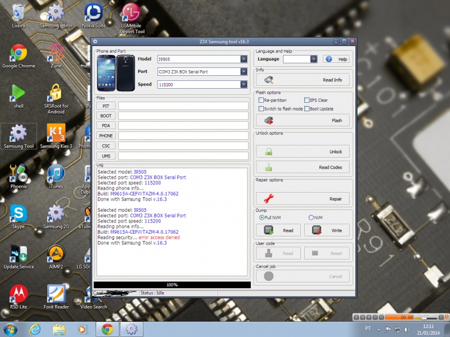Browse for CSC file
450x337 pixels.
106,146
